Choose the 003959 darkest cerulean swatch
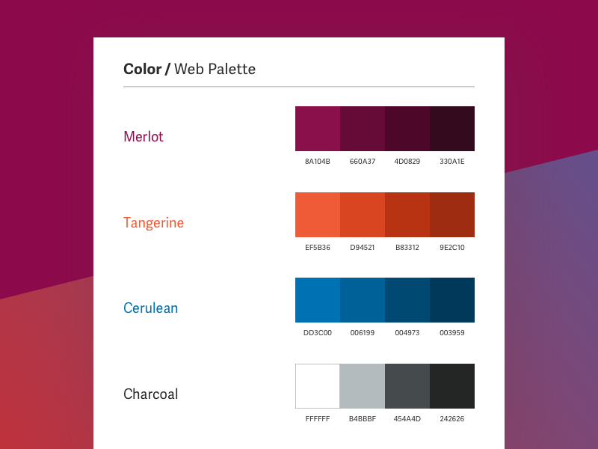Viewport: 598px width, 449px height. (x=452, y=300)
